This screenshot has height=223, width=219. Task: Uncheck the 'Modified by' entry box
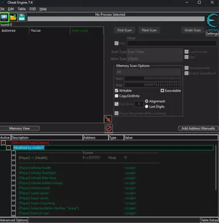coord(9,148)
